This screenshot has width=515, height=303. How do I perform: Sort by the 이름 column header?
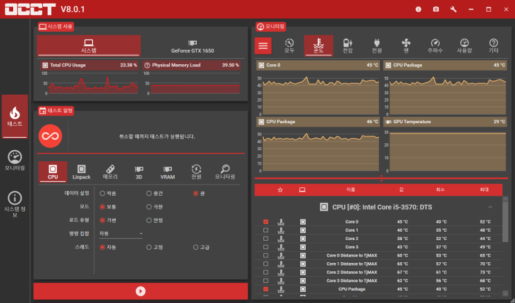(x=351, y=190)
